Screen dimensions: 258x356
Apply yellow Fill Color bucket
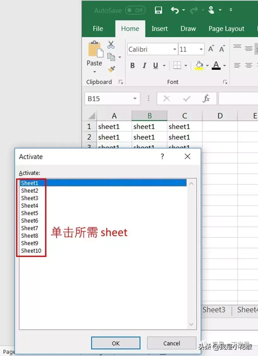(x=199, y=66)
